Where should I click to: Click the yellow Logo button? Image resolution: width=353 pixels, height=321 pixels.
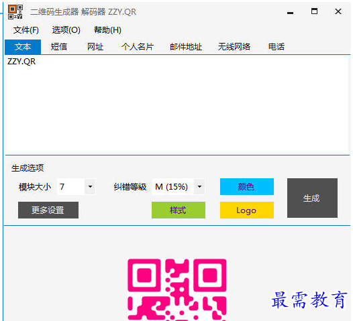click(x=247, y=210)
